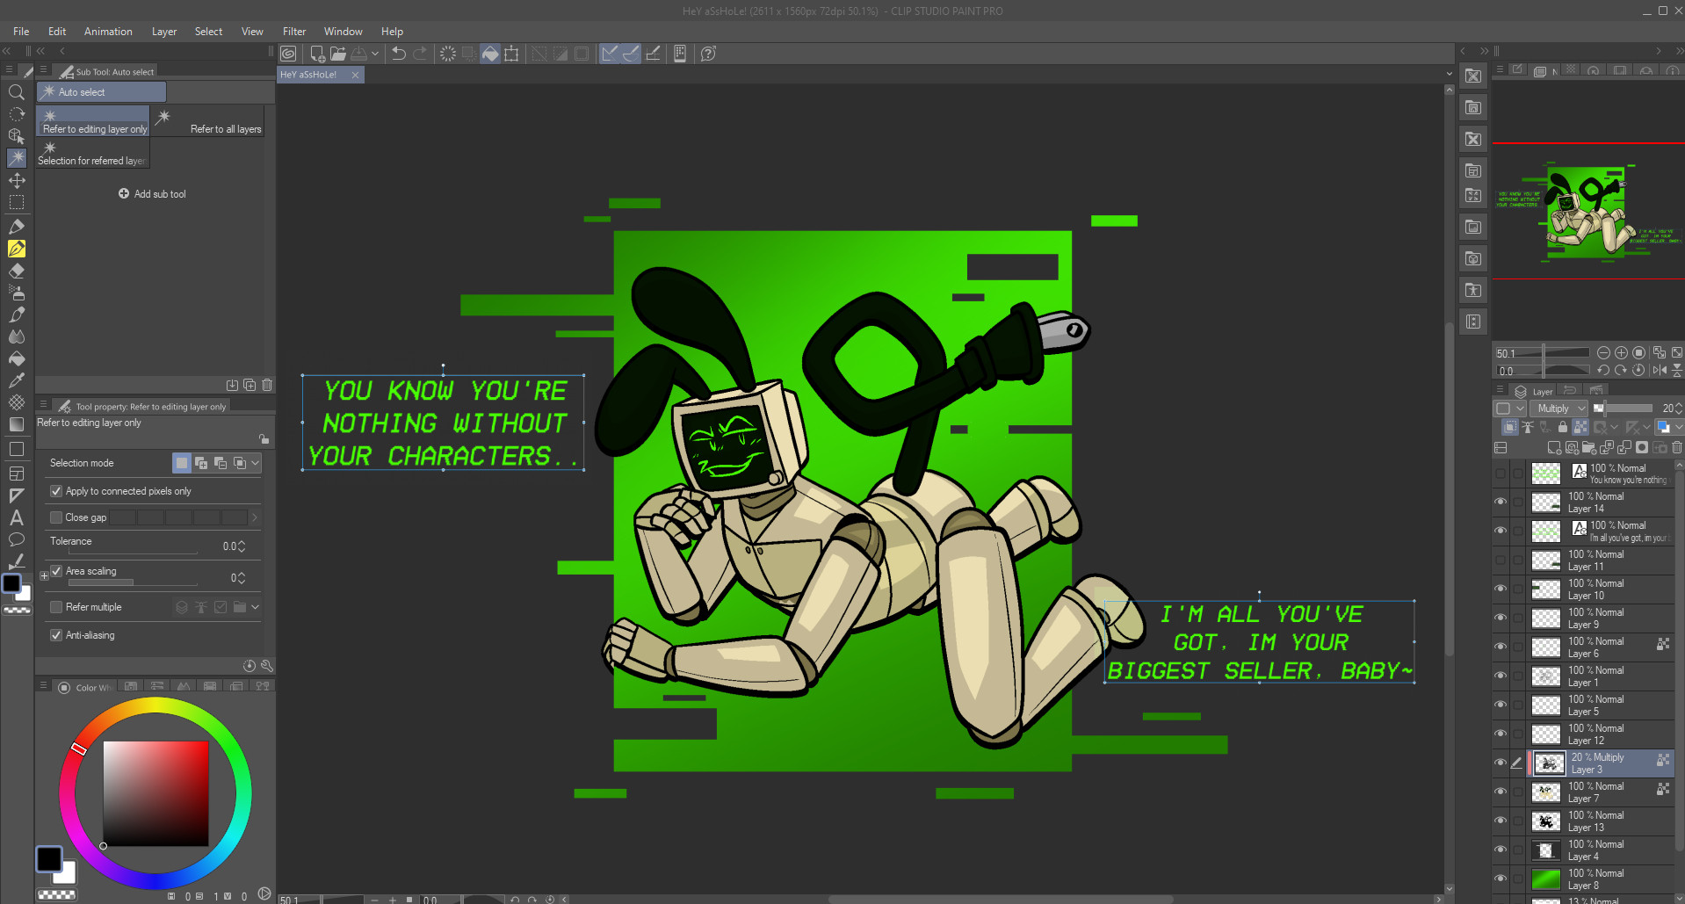Click the Clip Studio launcher icon

[x=288, y=54]
